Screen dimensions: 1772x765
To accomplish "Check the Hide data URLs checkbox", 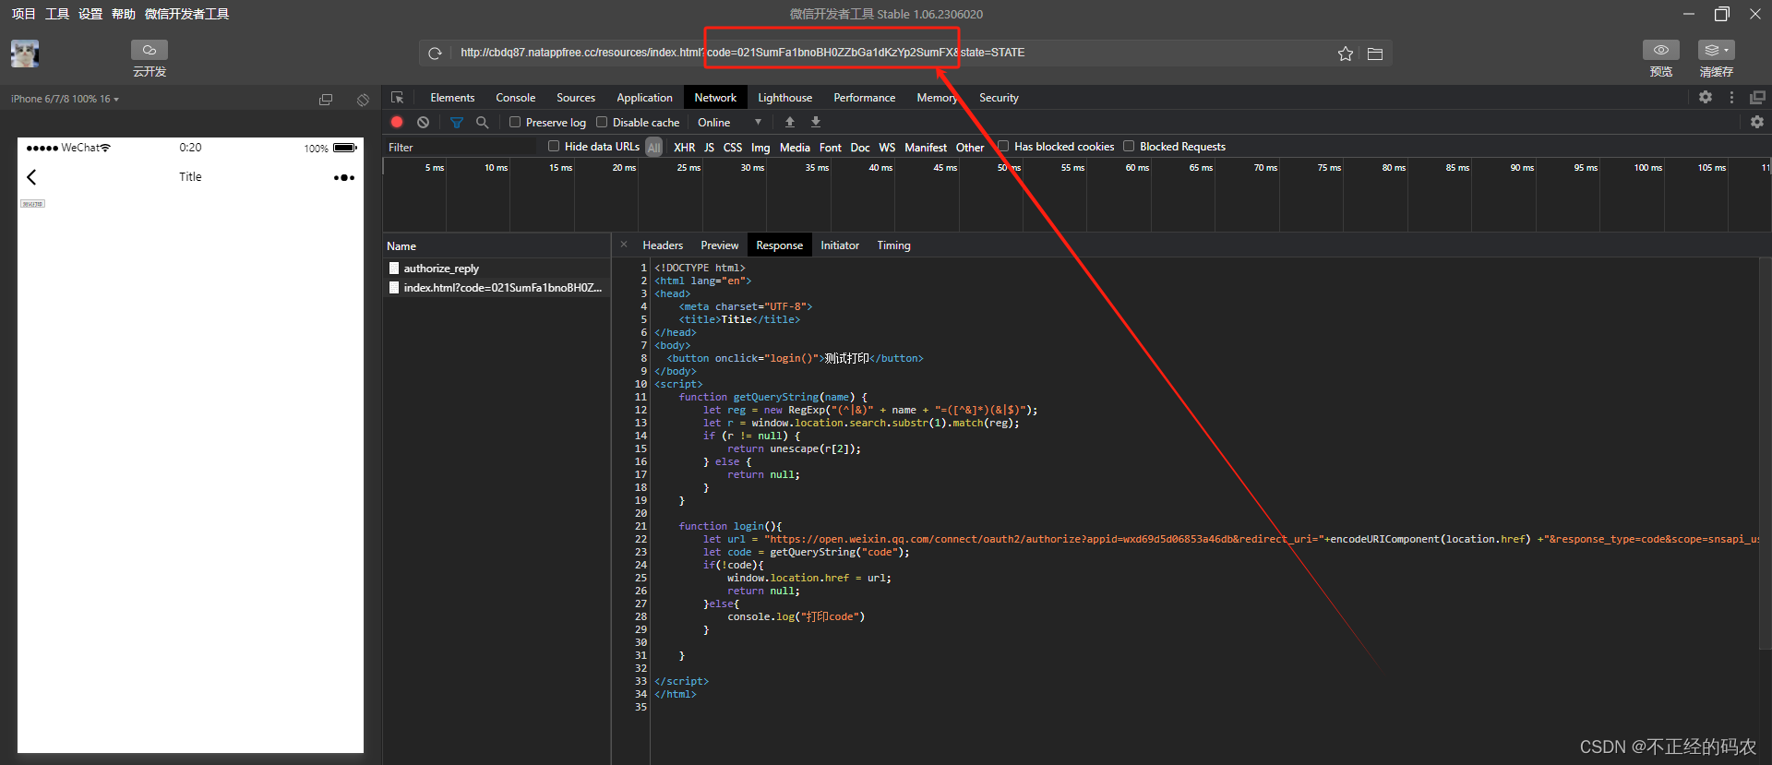I will tap(554, 146).
